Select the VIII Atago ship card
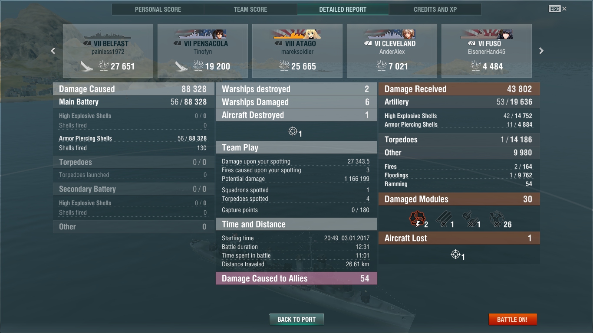The width and height of the screenshot is (593, 333). [297, 51]
